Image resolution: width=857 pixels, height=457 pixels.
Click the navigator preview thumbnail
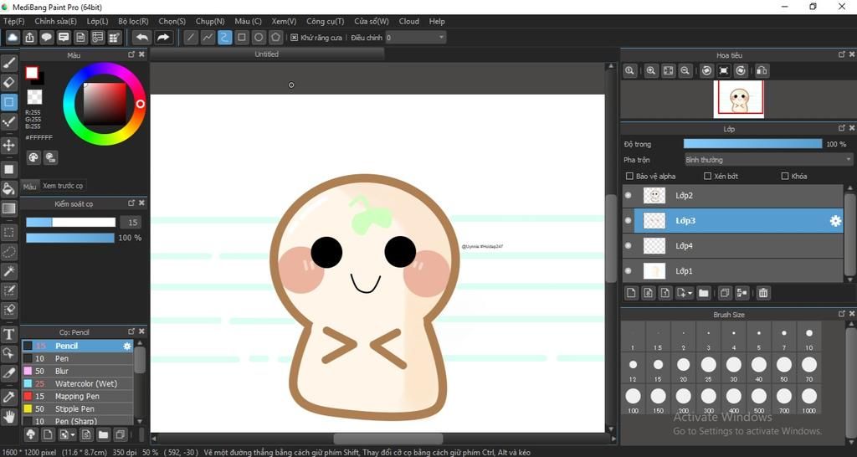tap(738, 99)
